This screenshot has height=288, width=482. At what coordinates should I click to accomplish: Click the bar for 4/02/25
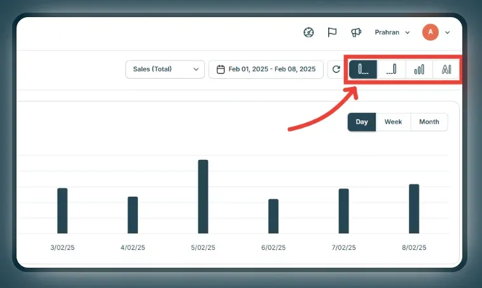(x=133, y=215)
